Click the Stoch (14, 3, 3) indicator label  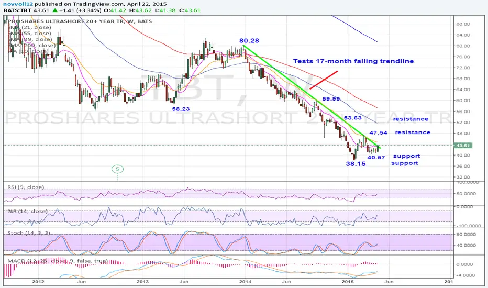coord(29,233)
